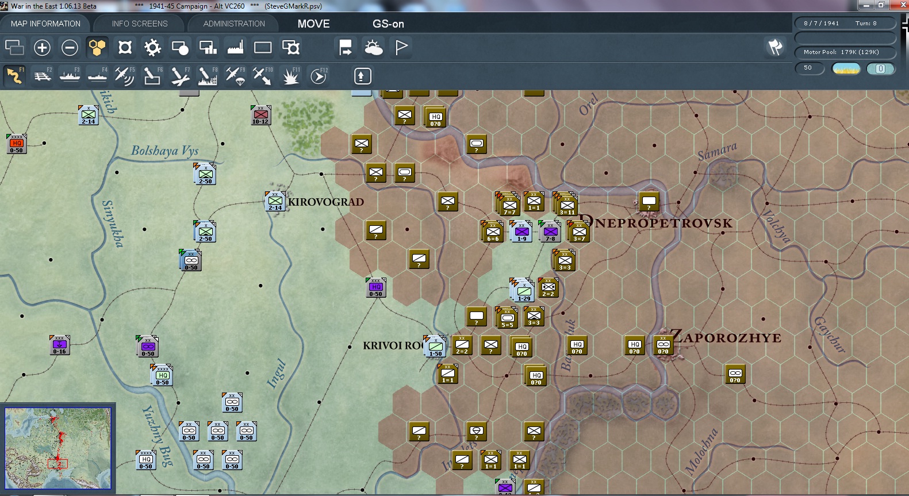Viewport: 909px width, 496px height.
Task: Select the purple 7-8 unit counter
Action: [x=550, y=231]
